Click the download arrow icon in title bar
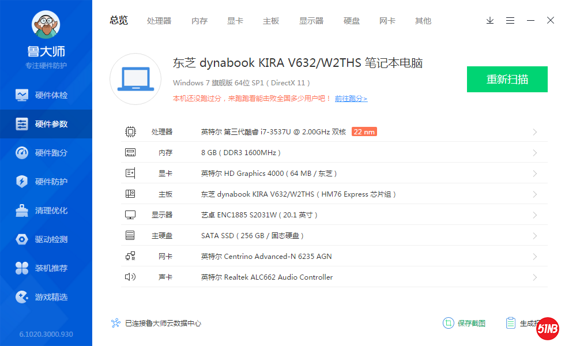Viewport: 565px width, 346px height. pyautogui.click(x=490, y=21)
